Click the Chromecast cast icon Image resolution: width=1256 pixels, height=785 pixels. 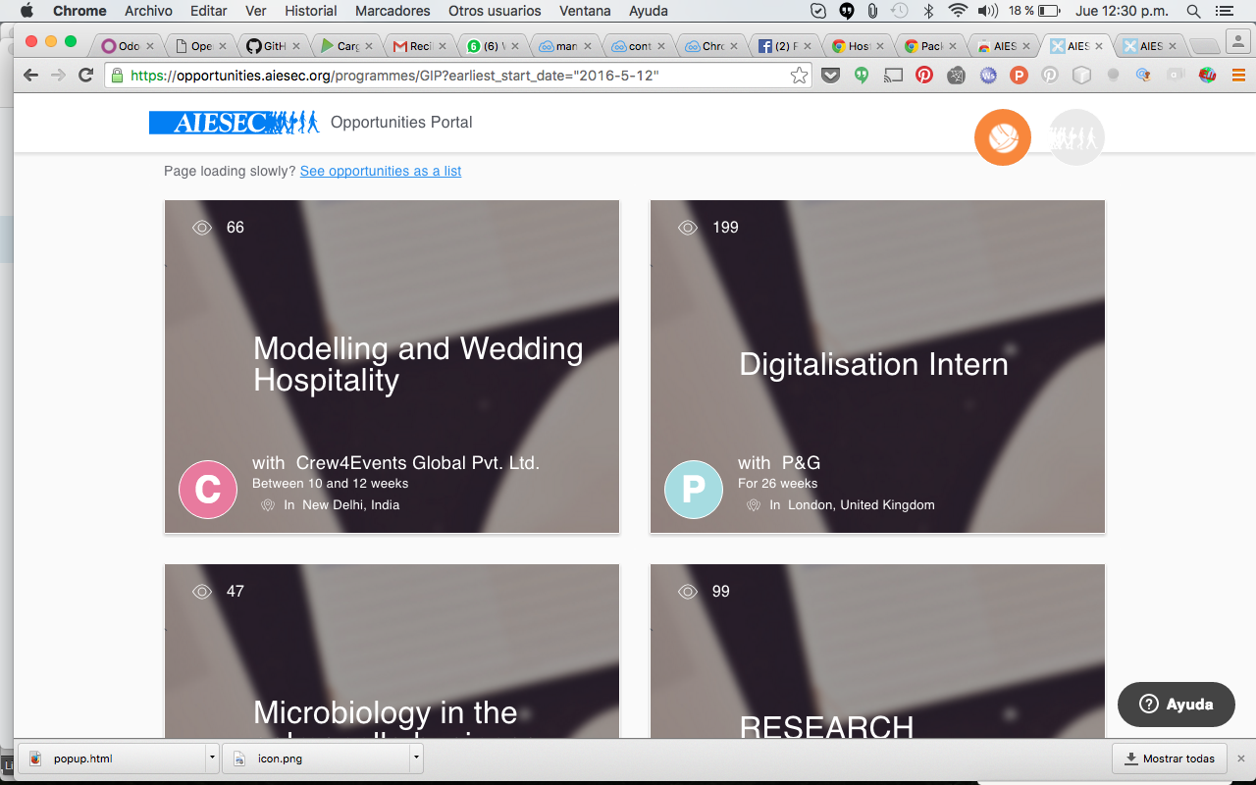tap(892, 74)
